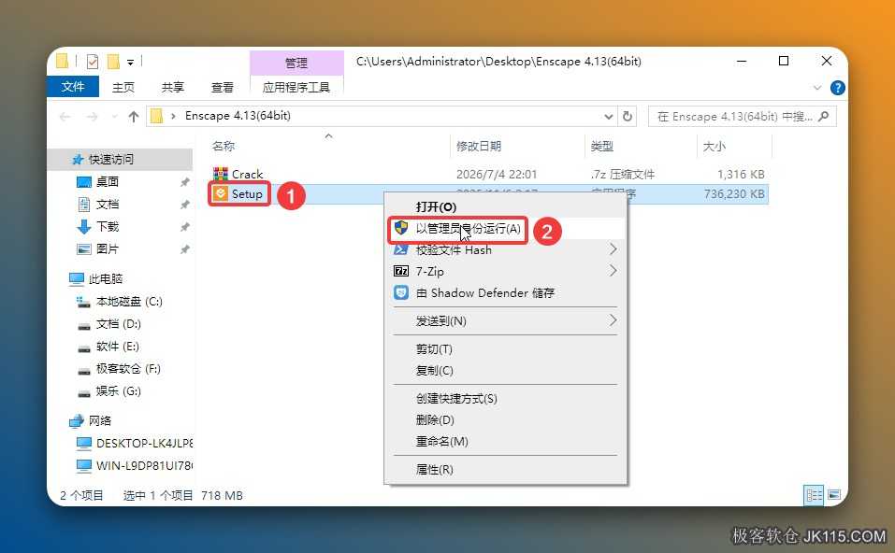Screen dimensions: 895x553
Task: Open the 应用程序工具 ribbon tab
Action: point(296,87)
